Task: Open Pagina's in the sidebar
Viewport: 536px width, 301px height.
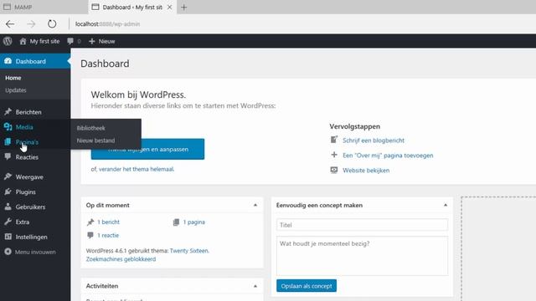Action: tap(27, 142)
